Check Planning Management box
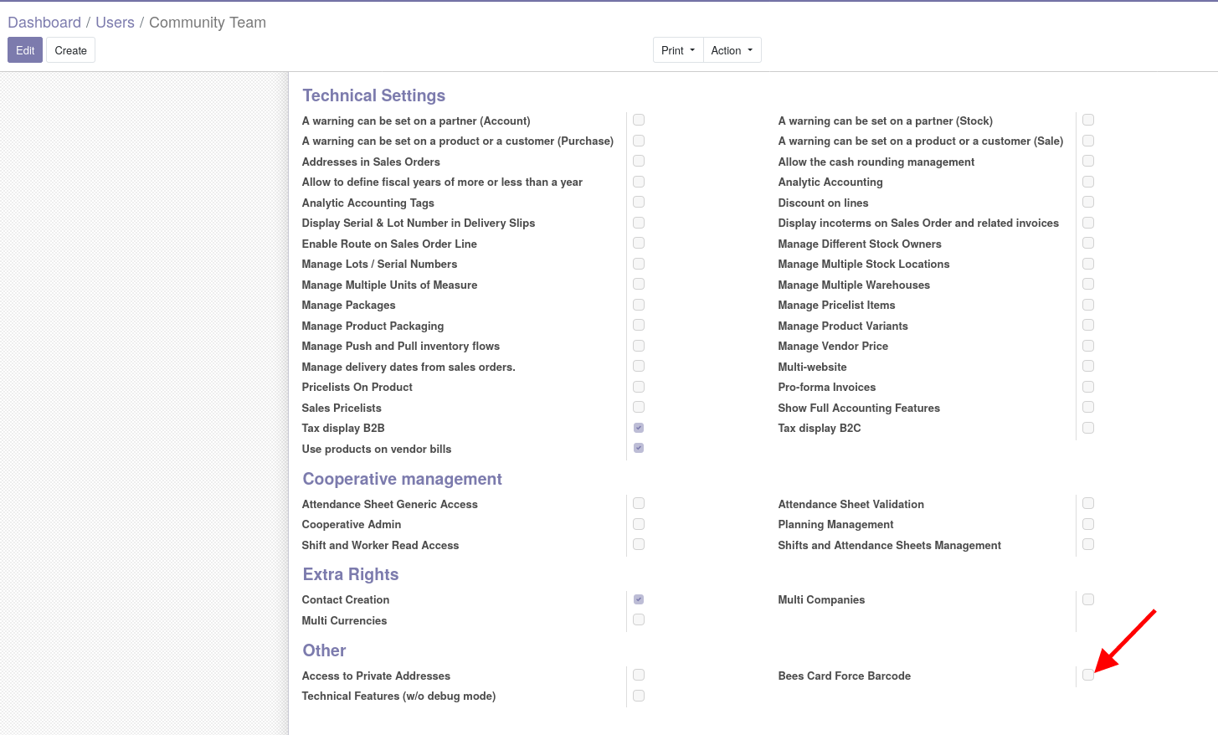The image size is (1218, 735). coord(1088,524)
